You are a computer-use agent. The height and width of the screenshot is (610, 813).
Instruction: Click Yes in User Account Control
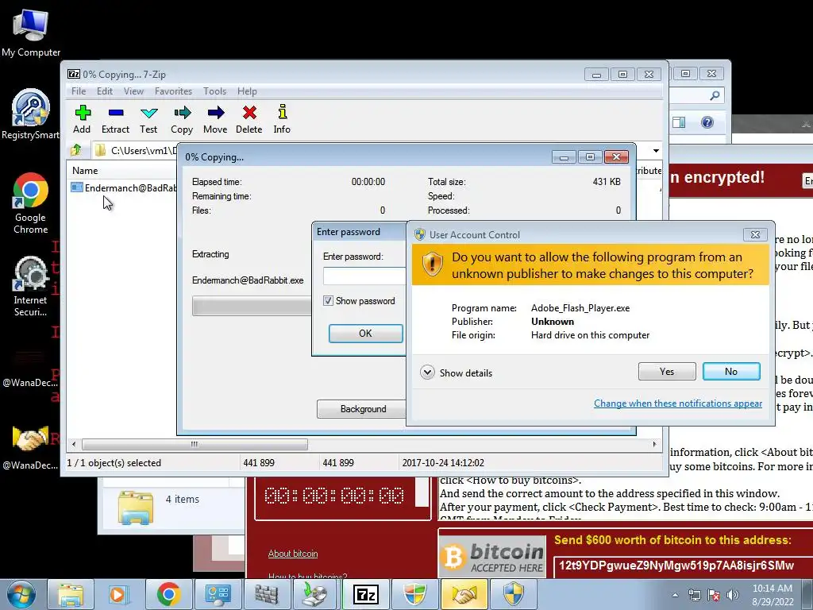point(667,372)
